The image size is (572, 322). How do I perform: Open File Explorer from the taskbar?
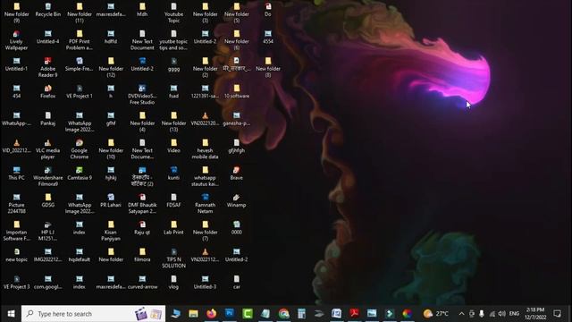coord(193,314)
